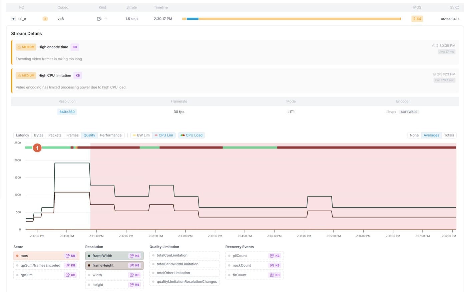Viewport: 467px width, 292px height.
Task: Open KB badge next to High CPU limitation
Action: tap(78, 75)
